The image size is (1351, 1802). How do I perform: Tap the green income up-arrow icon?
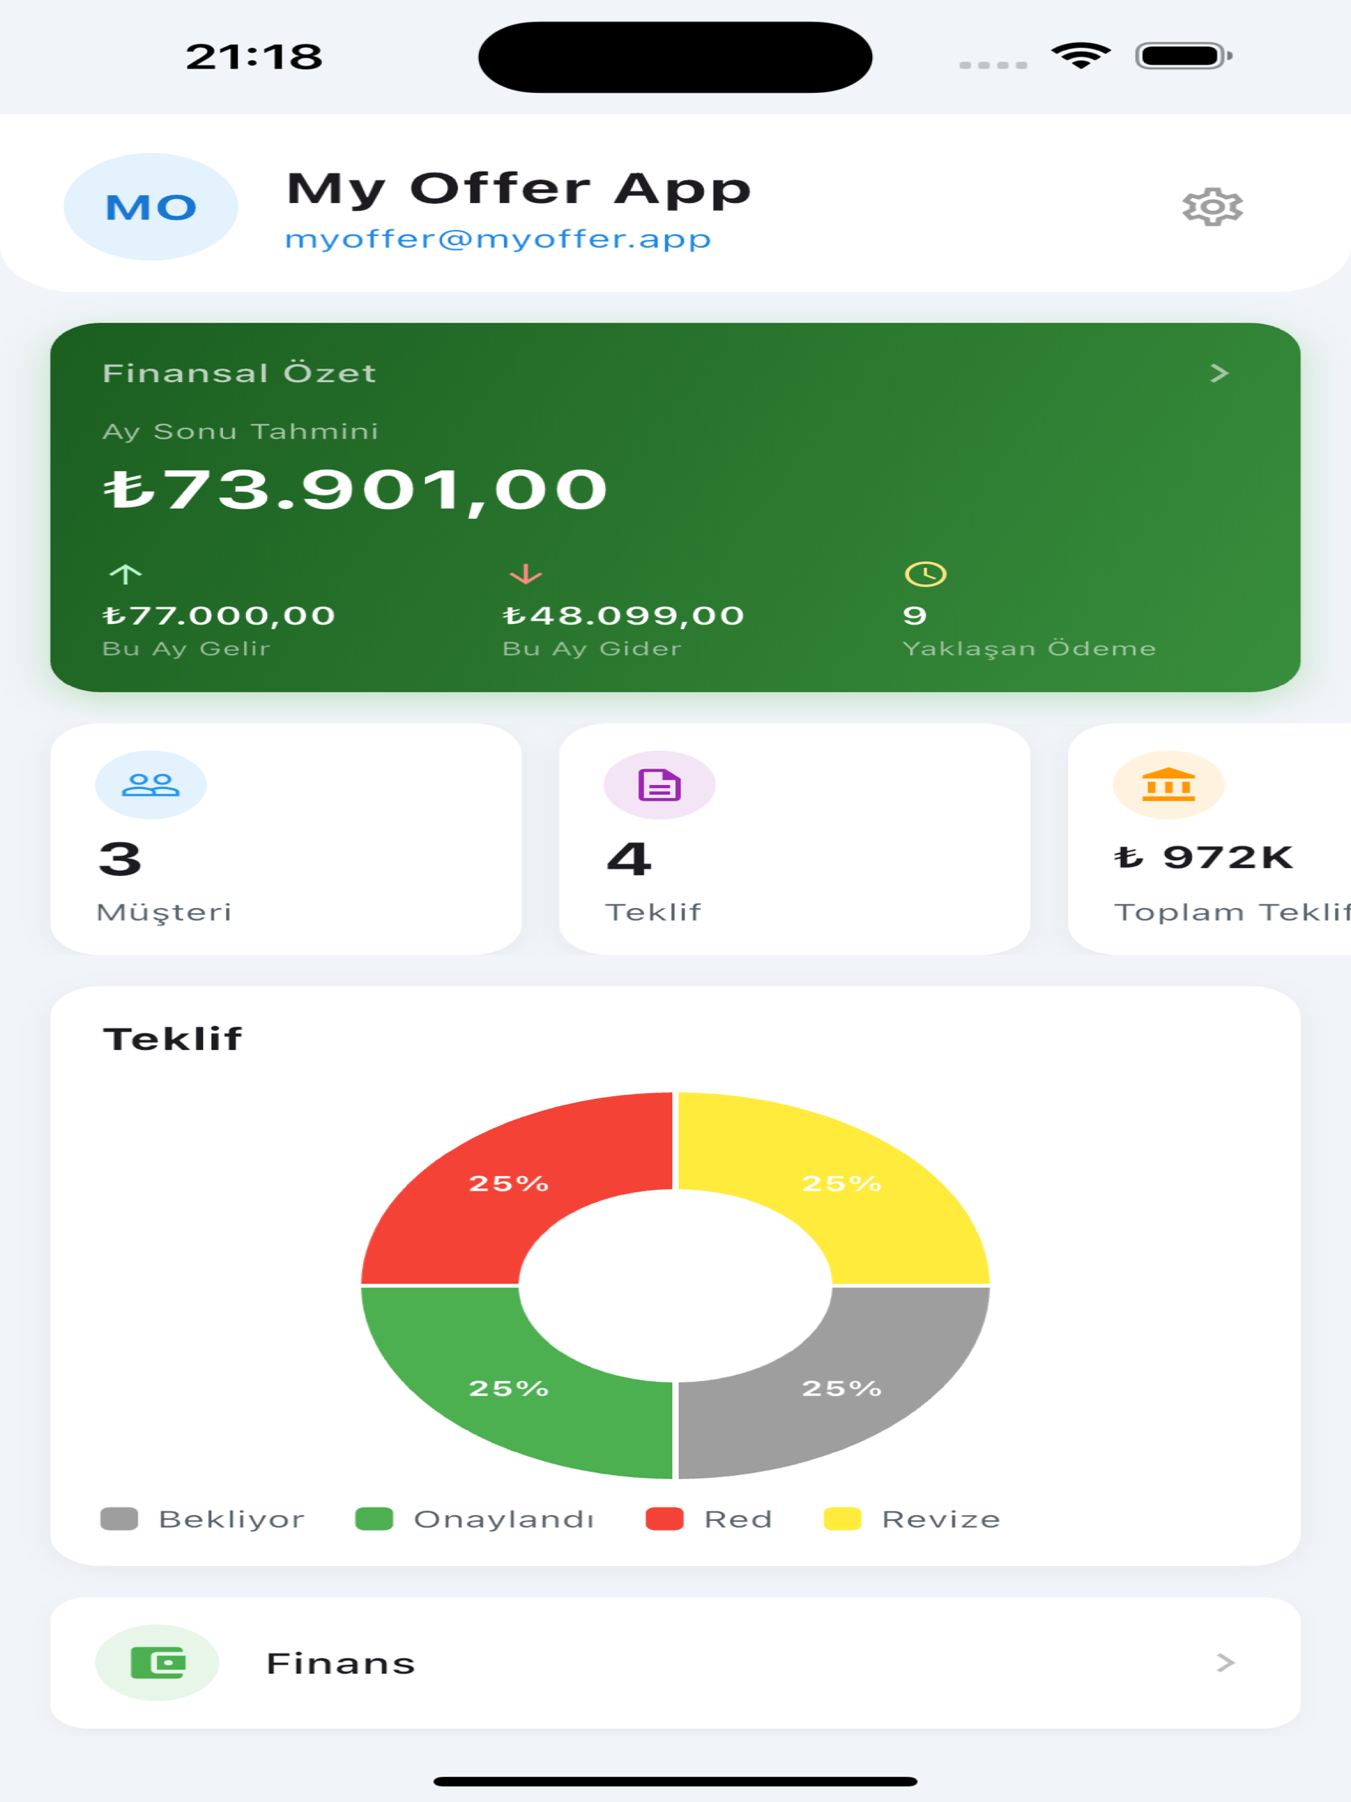click(x=125, y=575)
